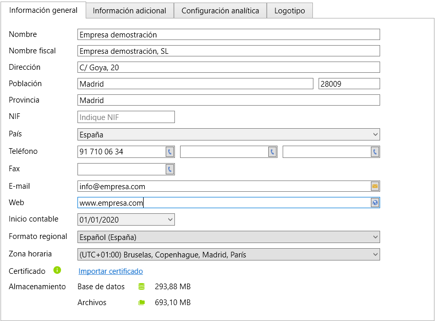Click the globe icon in Web field
Image resolution: width=435 pixels, height=321 pixels.
pyautogui.click(x=375, y=203)
